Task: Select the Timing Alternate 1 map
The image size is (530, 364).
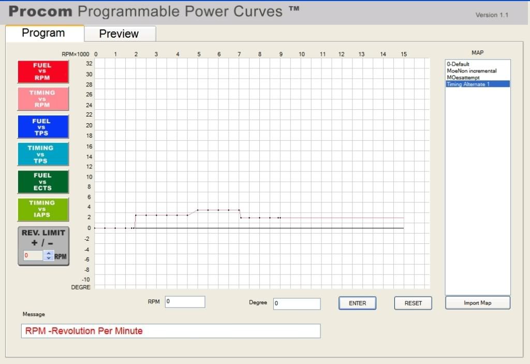Action: (x=467, y=84)
